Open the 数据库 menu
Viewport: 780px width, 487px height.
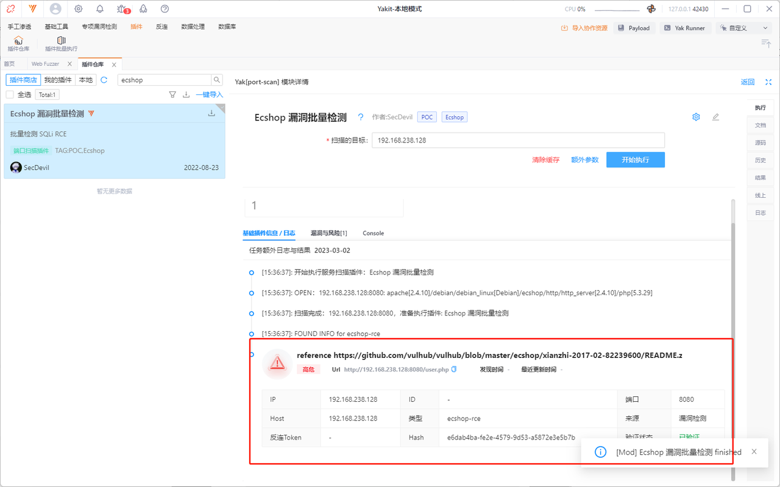tap(227, 27)
